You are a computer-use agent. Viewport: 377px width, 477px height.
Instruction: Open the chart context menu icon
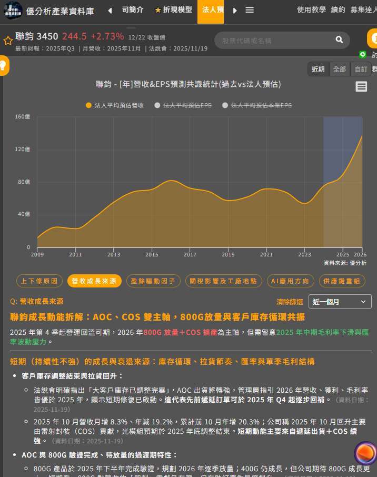[361, 87]
